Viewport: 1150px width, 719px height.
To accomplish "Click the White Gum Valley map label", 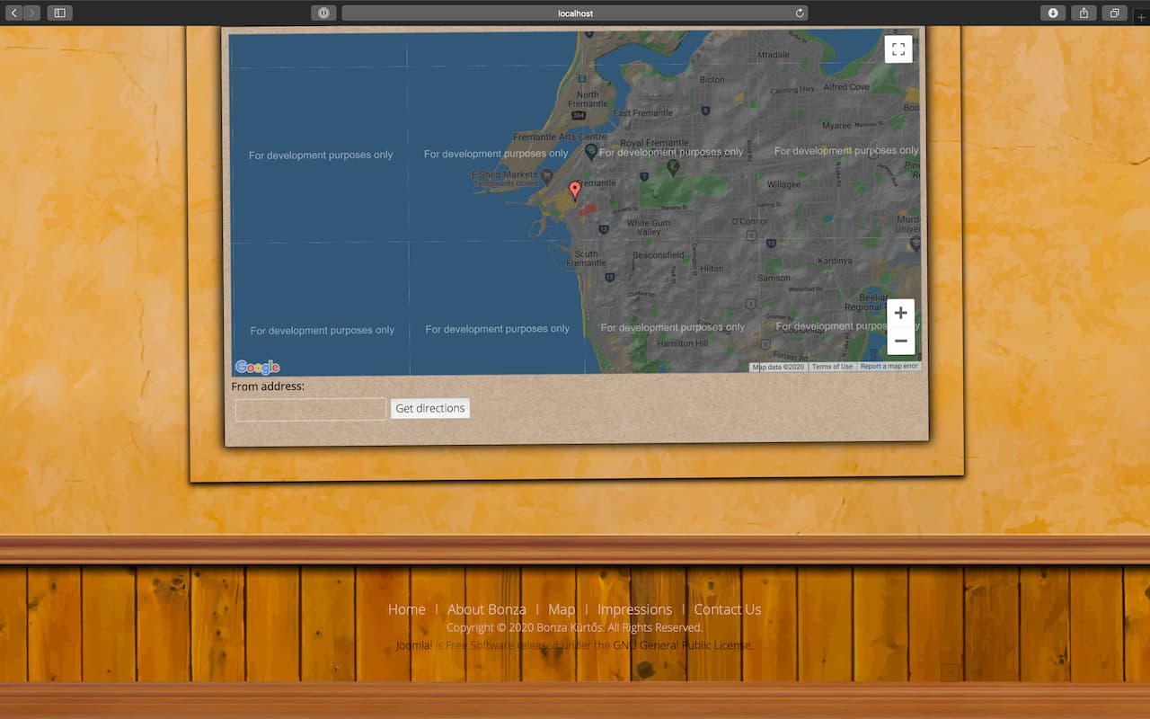I will (x=649, y=227).
